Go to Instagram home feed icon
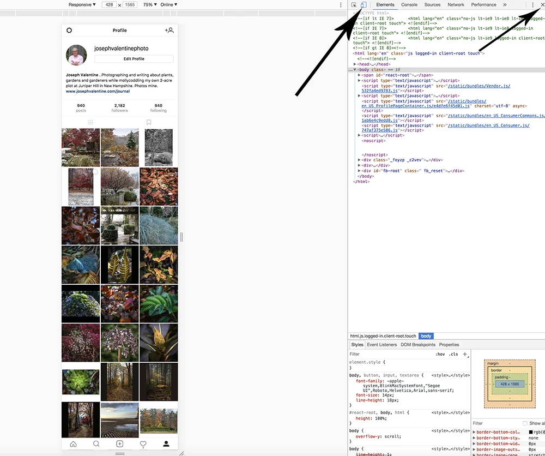Image resolution: width=545 pixels, height=456 pixels. 74,444
